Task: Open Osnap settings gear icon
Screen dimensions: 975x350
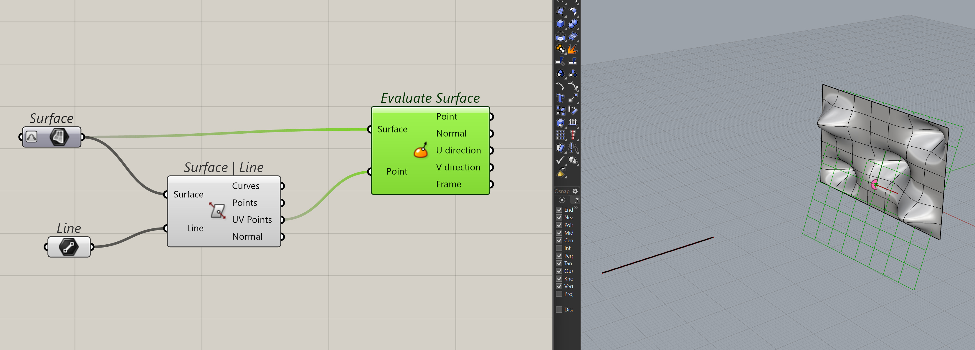Action: tap(575, 191)
